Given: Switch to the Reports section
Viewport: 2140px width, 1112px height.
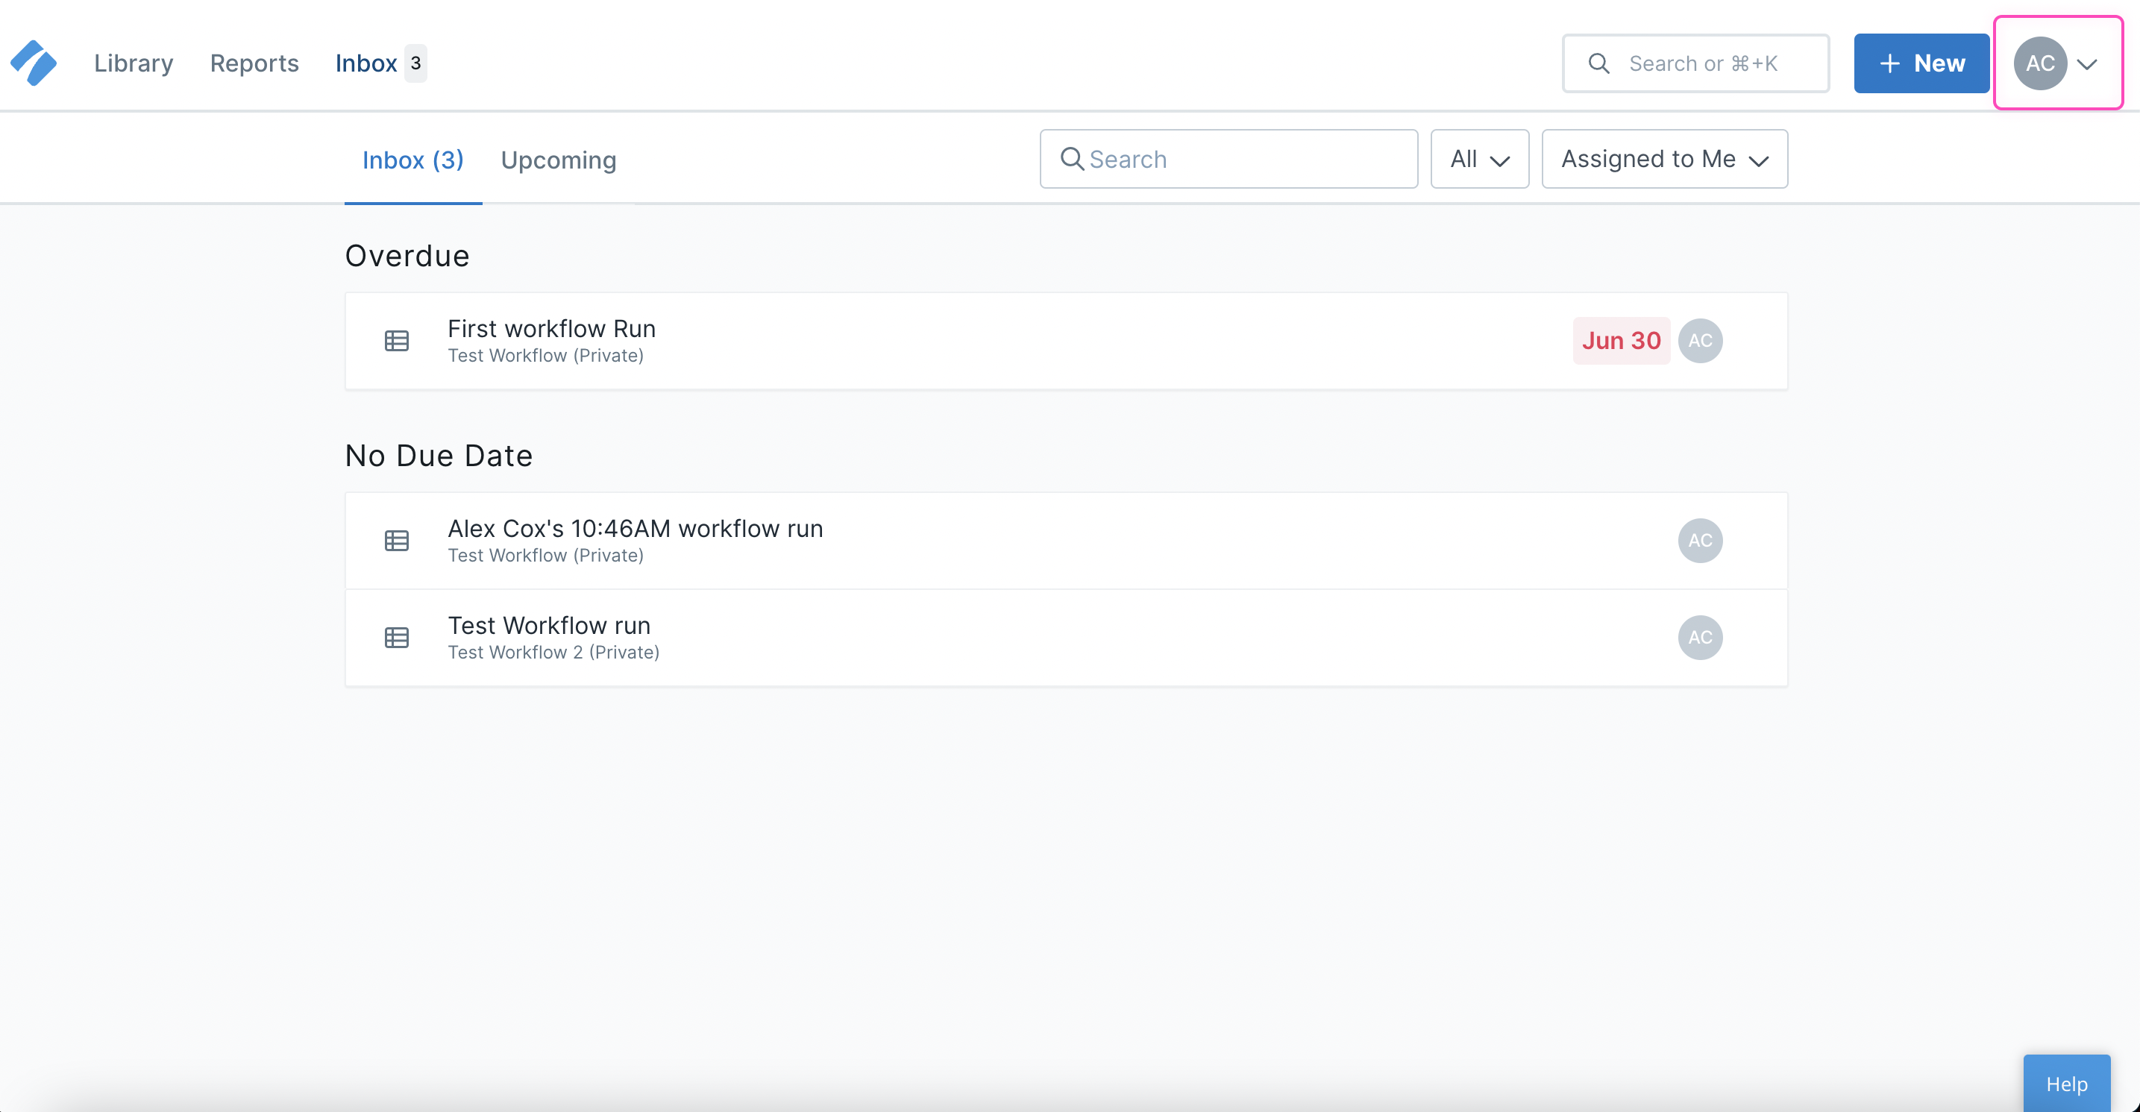Looking at the screenshot, I should click(x=254, y=63).
